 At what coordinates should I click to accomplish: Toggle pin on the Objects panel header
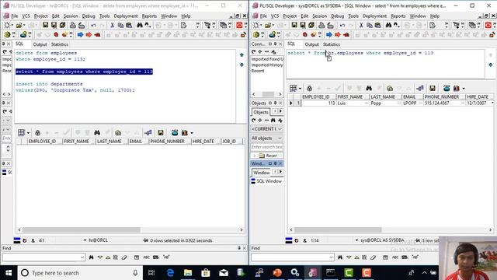tap(275, 103)
